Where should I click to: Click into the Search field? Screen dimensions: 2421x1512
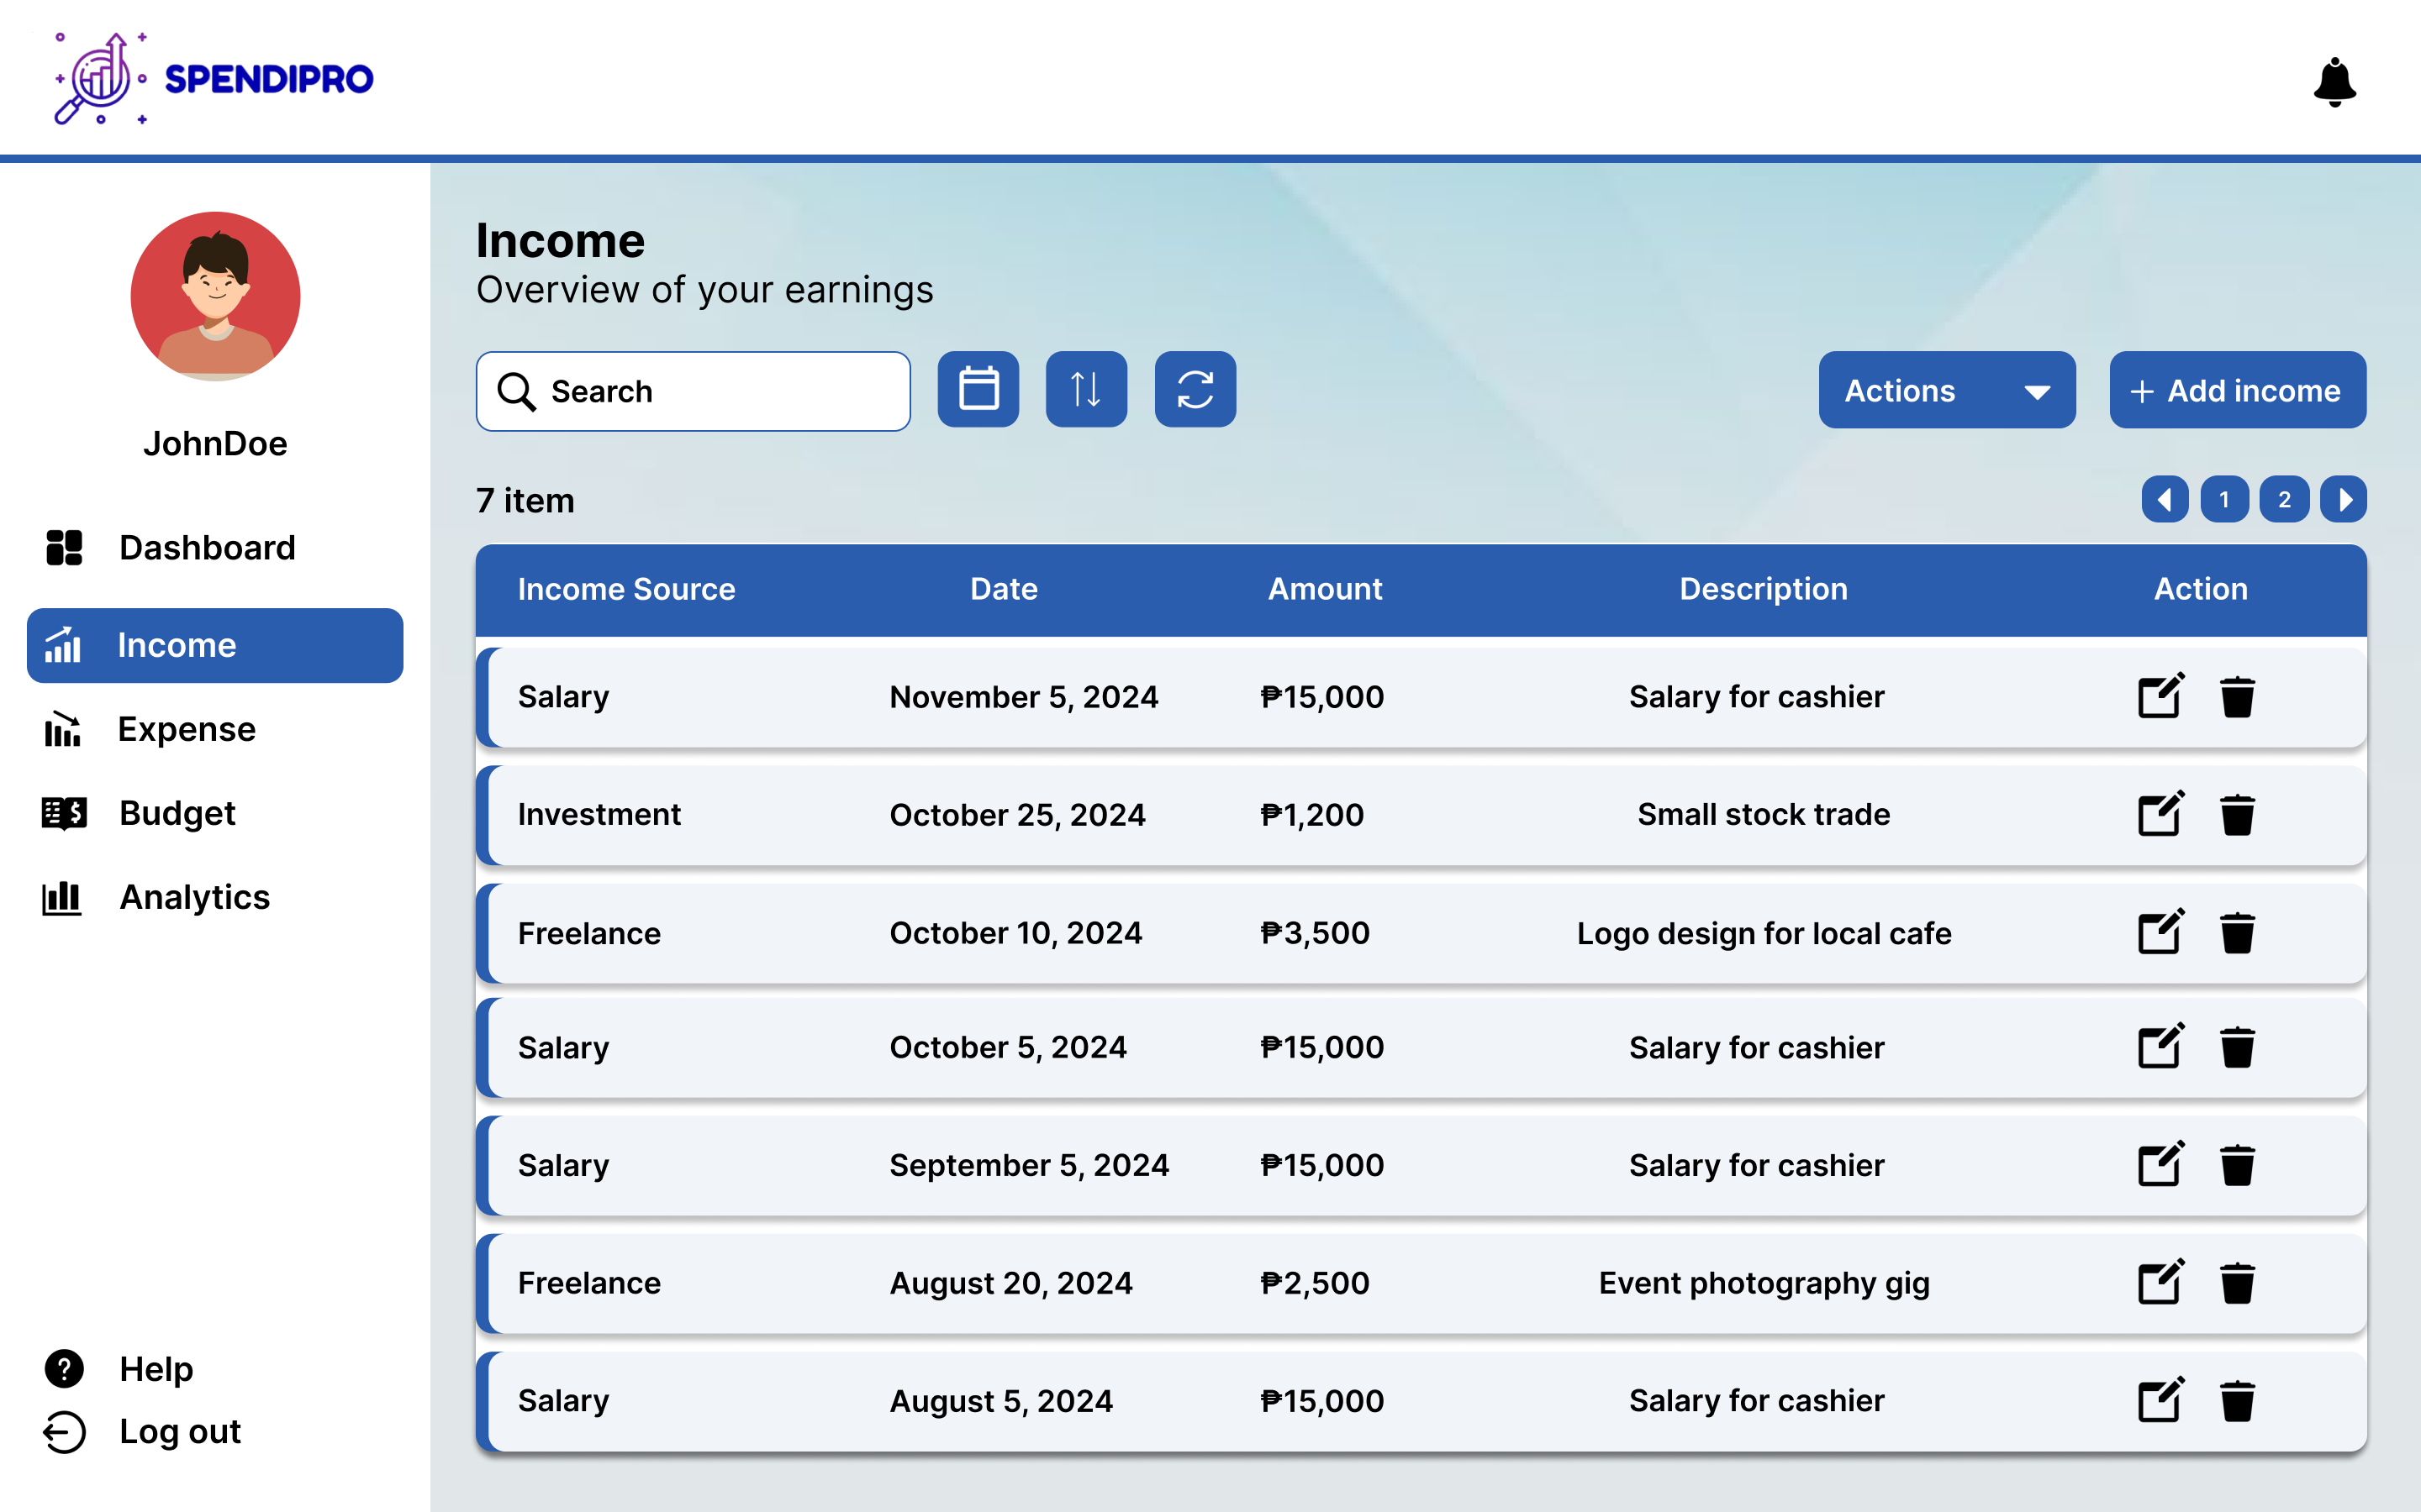coord(720,391)
